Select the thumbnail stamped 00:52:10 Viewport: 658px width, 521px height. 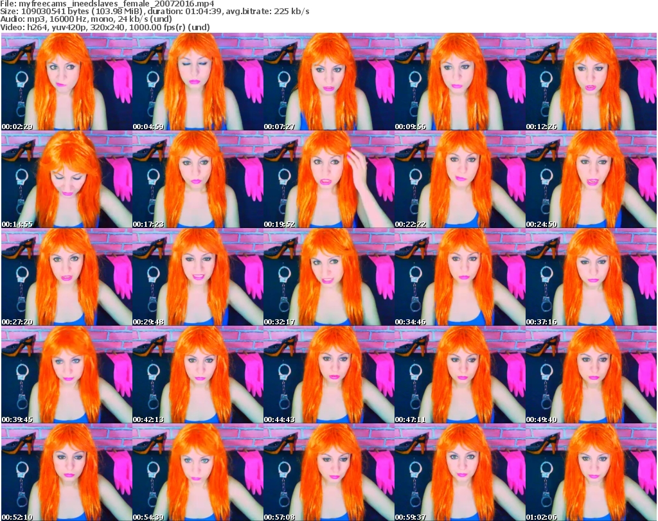(x=67, y=472)
